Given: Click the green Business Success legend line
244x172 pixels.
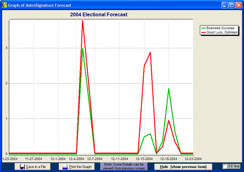Looking at the screenshot, I should point(204,28).
